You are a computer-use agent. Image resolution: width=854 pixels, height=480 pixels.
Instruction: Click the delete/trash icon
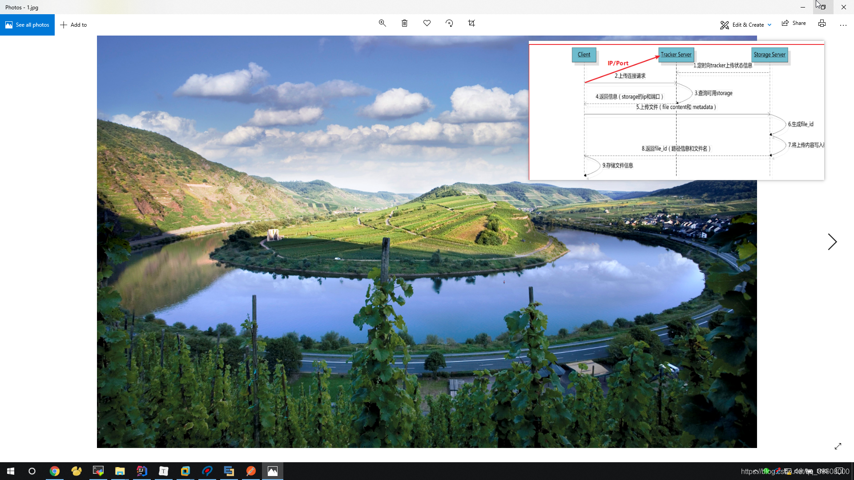(405, 23)
